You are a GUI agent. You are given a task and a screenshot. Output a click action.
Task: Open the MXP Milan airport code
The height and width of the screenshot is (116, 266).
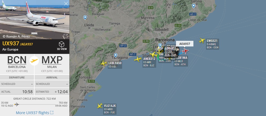[x=52, y=60]
